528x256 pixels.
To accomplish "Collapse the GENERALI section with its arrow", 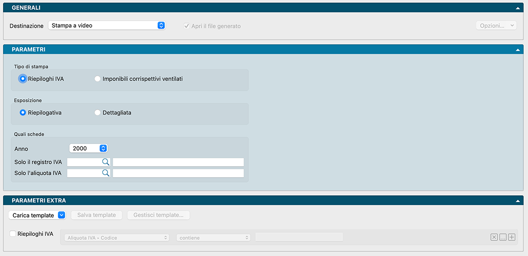I will pyautogui.click(x=518, y=8).
